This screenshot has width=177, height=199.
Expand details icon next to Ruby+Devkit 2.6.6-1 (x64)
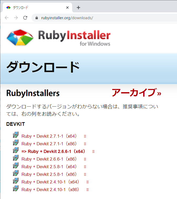click(x=93, y=152)
